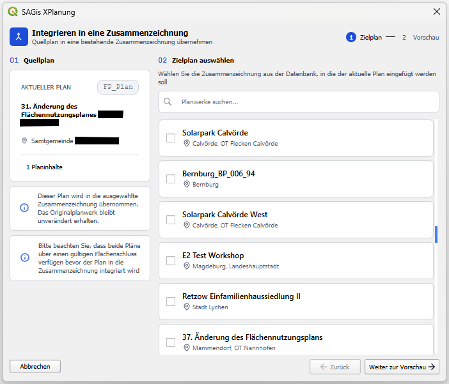This screenshot has width=449, height=384.
Task: Click location pin beside Mammendorf, OT Nannhofen
Action: [x=187, y=348]
